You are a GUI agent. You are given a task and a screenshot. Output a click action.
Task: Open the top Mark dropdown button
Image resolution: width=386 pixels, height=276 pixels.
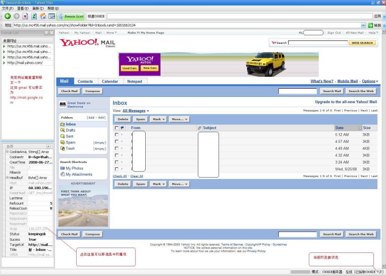(x=158, y=119)
